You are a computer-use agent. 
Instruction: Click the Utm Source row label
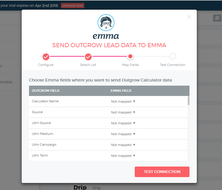pyautogui.click(x=41, y=123)
